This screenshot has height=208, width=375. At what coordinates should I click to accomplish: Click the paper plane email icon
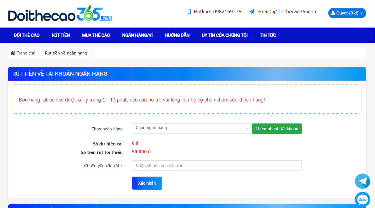tap(252, 12)
